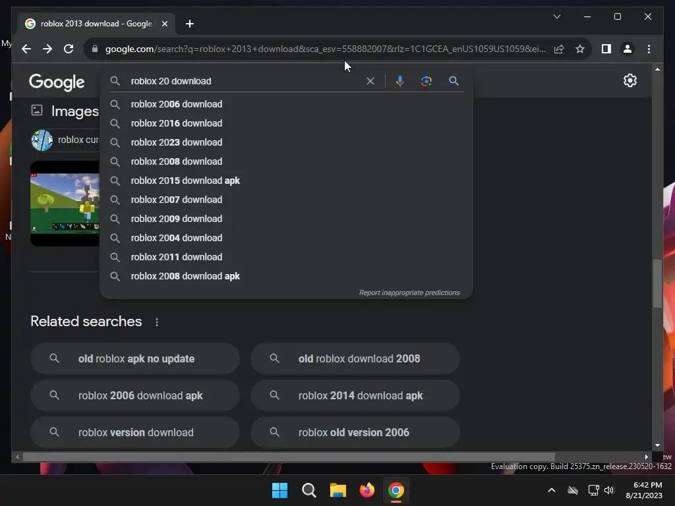The width and height of the screenshot is (675, 506).
Task: Reload the Google search page
Action: point(69,49)
